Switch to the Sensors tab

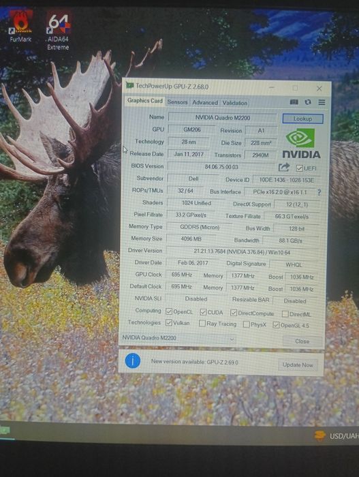[177, 102]
